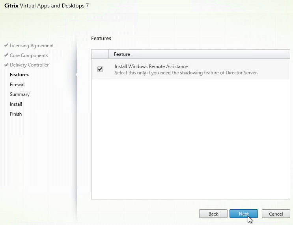Select the Finish step in sidebar
Viewport: 293px width, 225px height.
pos(16,114)
